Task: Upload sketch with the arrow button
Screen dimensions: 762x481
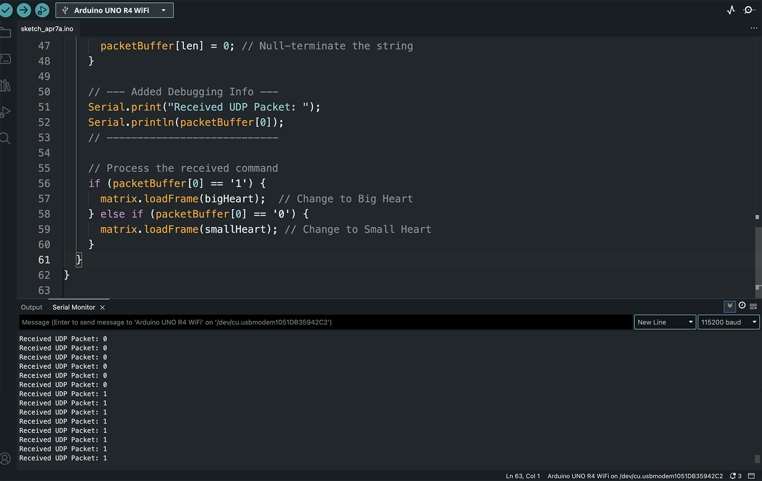Action: pos(24,10)
